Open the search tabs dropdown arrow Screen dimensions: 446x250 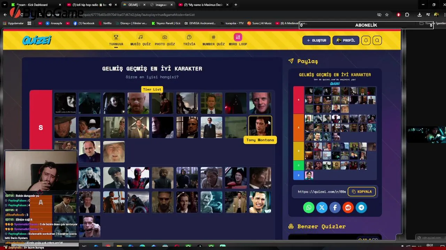tap(5, 5)
